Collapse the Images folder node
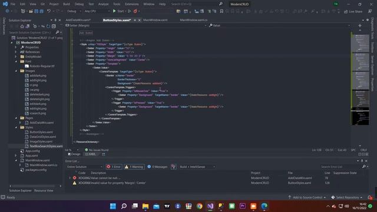Screen dimensions: 377x212 pos(16,71)
